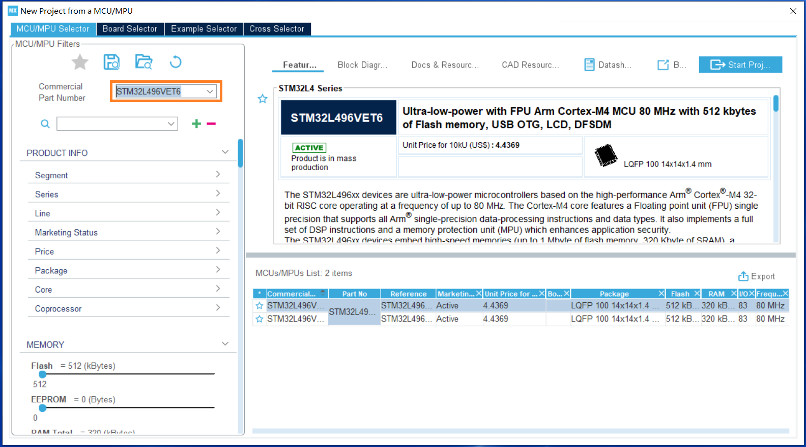Save current search filter icon
This screenshot has width=806, height=447.
[111, 62]
